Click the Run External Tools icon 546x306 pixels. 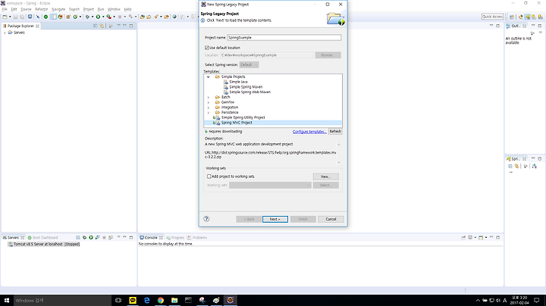point(109,17)
